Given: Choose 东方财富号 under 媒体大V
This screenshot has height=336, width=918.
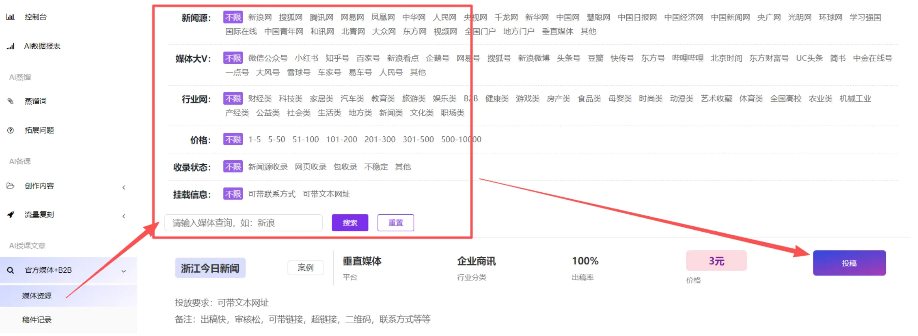Looking at the screenshot, I should (769, 58).
